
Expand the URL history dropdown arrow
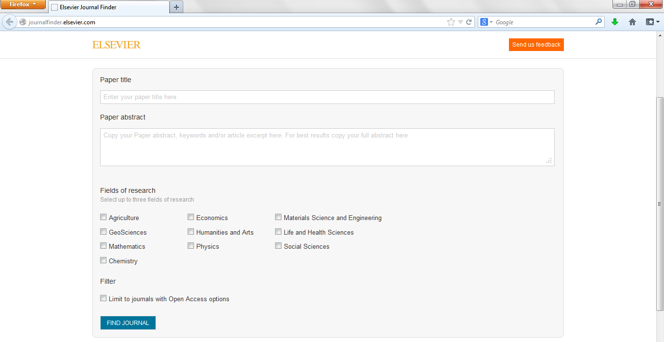point(460,22)
